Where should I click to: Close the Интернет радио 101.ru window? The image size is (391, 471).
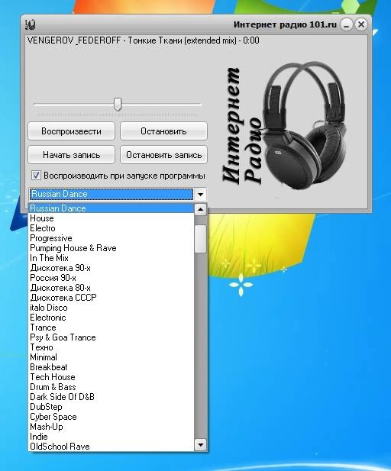click(361, 24)
